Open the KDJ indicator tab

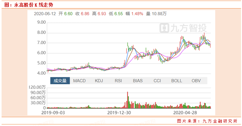(x=99, y=81)
